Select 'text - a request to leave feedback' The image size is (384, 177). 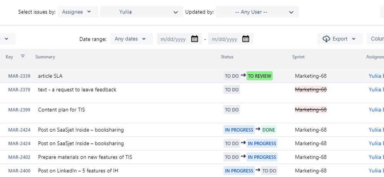point(77,90)
